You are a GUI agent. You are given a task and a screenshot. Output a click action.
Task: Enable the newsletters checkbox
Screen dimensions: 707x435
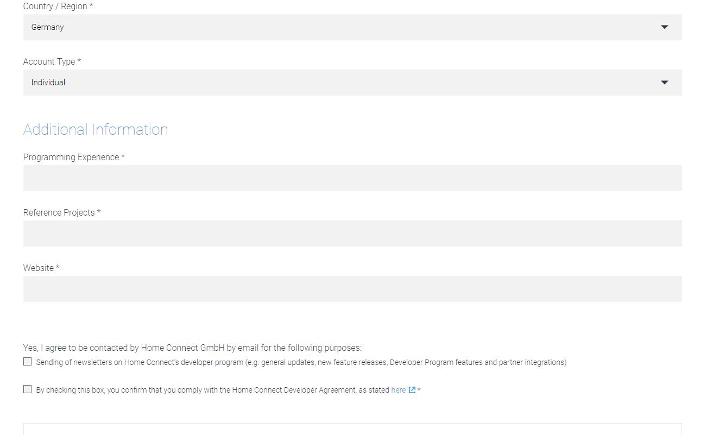pyautogui.click(x=28, y=362)
